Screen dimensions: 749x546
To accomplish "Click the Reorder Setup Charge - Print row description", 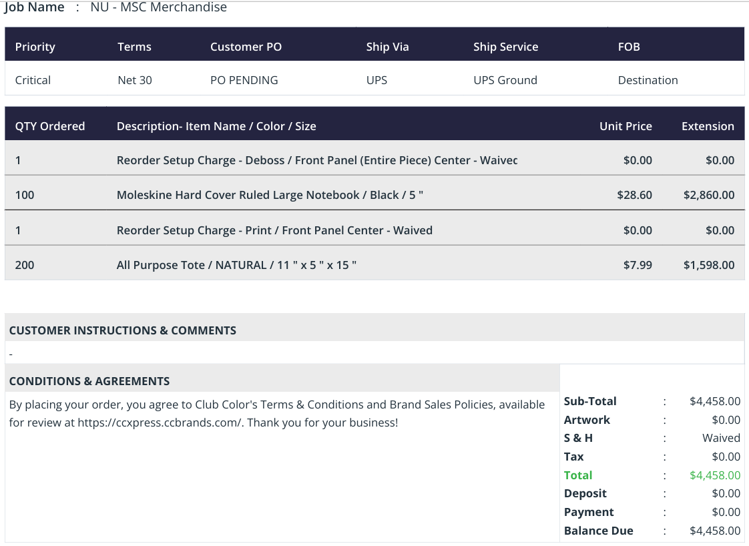I will tap(274, 230).
